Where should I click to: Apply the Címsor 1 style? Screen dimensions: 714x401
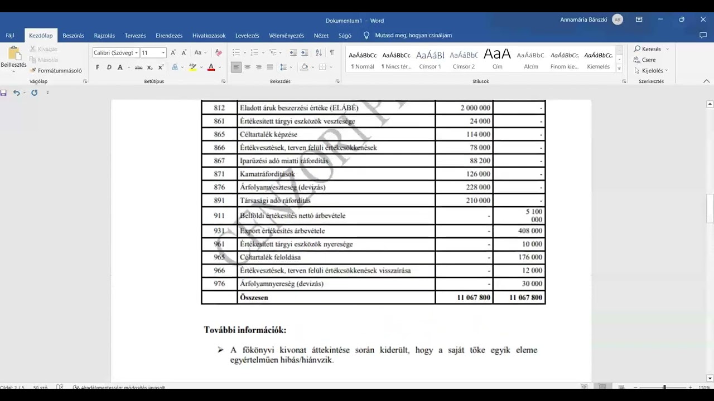tap(430, 60)
